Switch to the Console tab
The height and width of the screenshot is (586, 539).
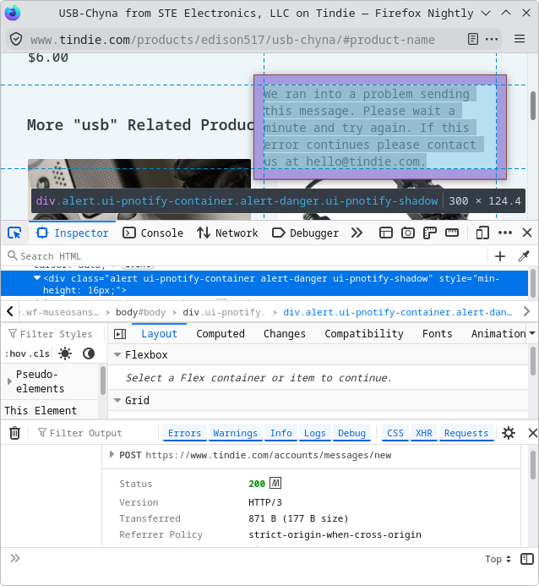click(153, 233)
